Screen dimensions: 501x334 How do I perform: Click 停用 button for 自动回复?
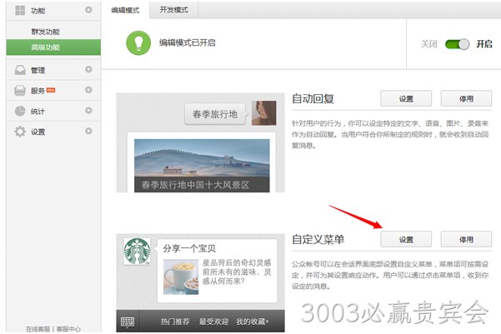point(466,98)
